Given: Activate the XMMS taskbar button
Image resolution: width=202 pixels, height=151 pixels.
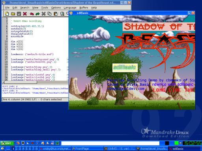Looking at the screenshot, I should [x=120, y=149].
